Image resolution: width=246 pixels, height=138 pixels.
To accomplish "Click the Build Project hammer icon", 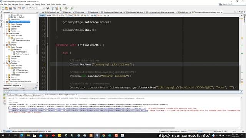I will [53, 8].
